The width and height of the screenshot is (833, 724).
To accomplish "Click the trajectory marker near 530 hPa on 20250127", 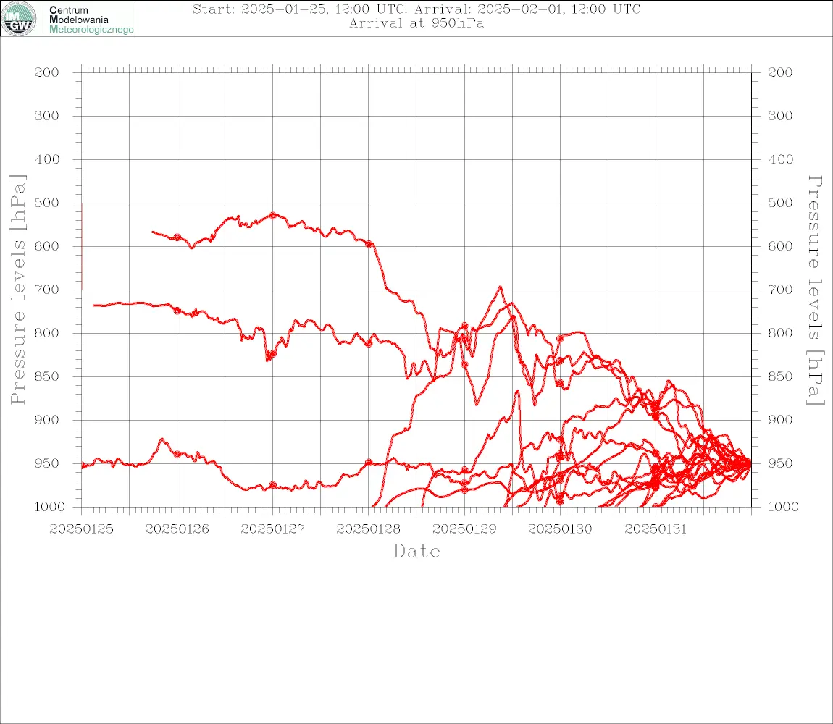I will tap(272, 216).
